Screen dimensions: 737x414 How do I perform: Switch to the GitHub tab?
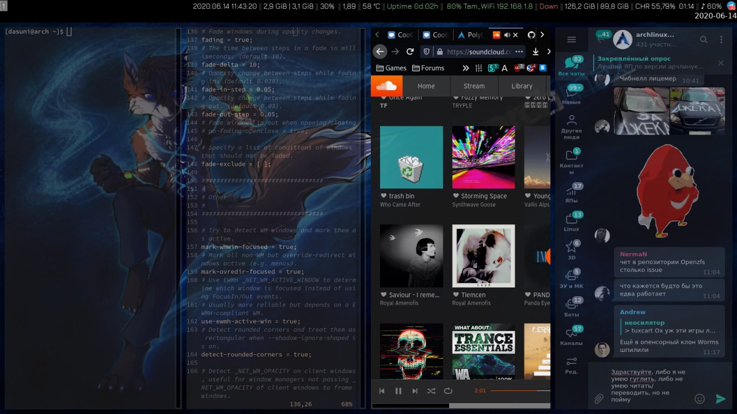click(x=531, y=35)
